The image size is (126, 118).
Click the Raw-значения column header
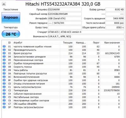[112, 43]
